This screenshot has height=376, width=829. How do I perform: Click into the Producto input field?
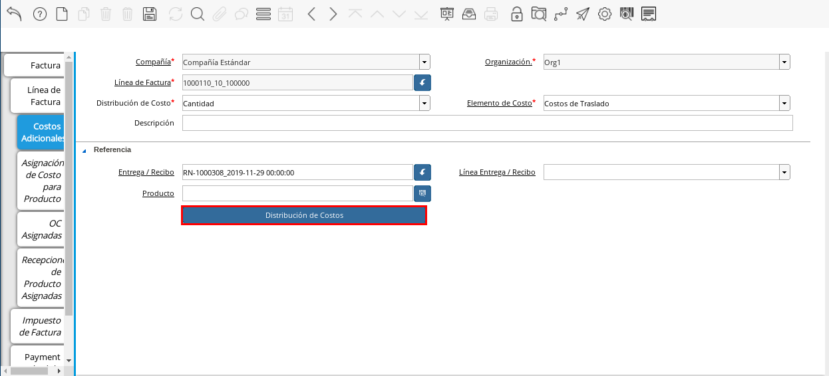[297, 193]
